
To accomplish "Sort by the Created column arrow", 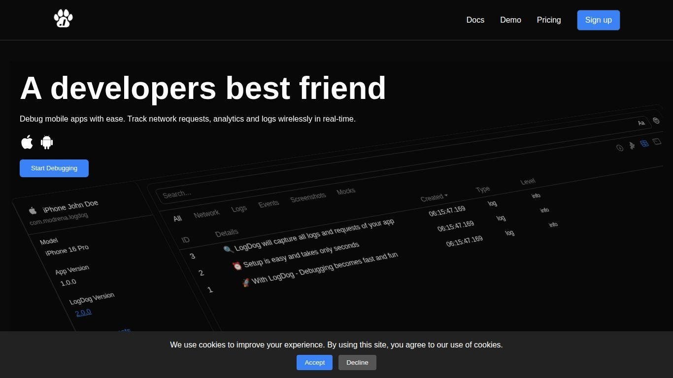I will point(446,195).
